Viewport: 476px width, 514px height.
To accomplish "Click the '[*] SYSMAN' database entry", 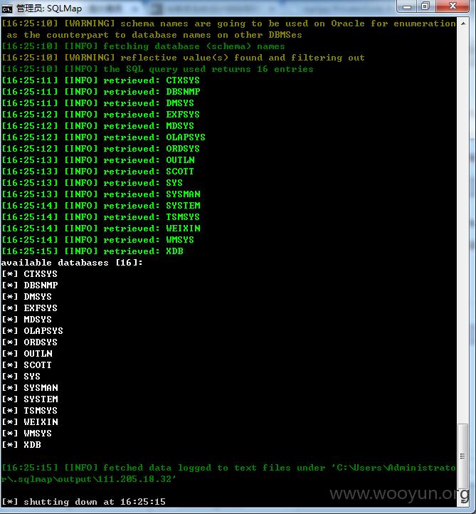I will point(30,388).
